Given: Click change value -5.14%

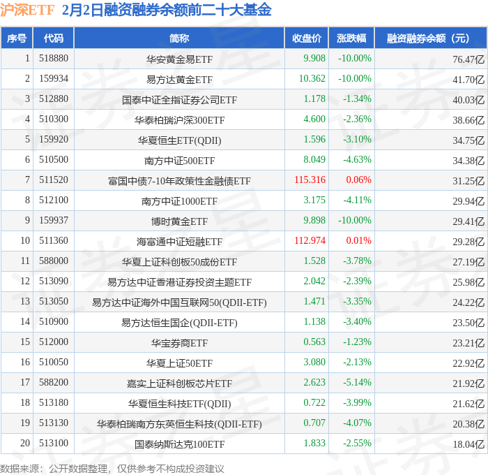Looking at the screenshot, I should click(x=357, y=383).
